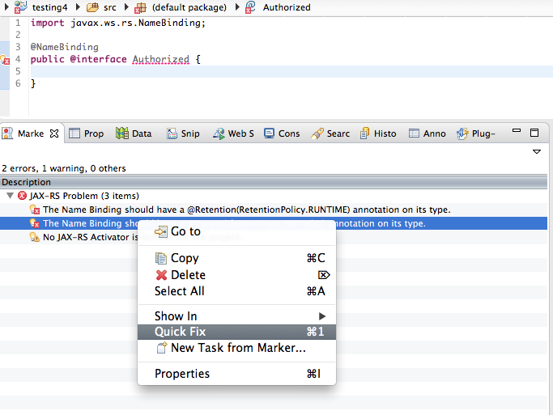Click the default package icon in breadcrumb
Viewport: 553px width, 415px height.
tap(140, 7)
